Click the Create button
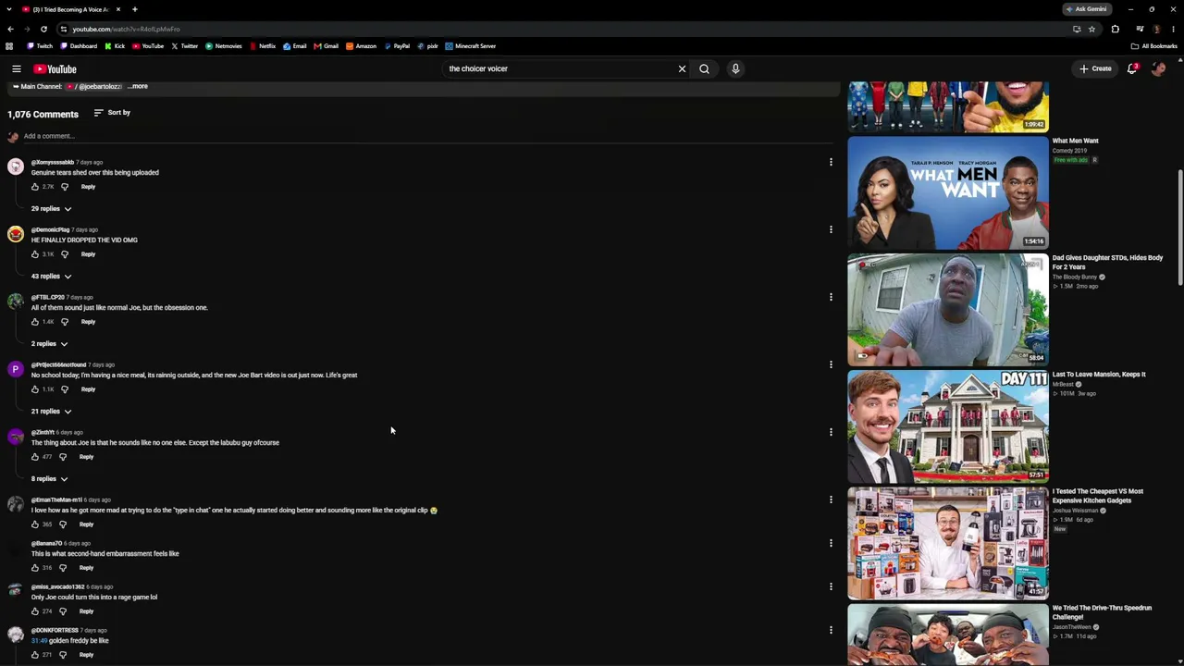The height and width of the screenshot is (666, 1184). pos(1095,68)
